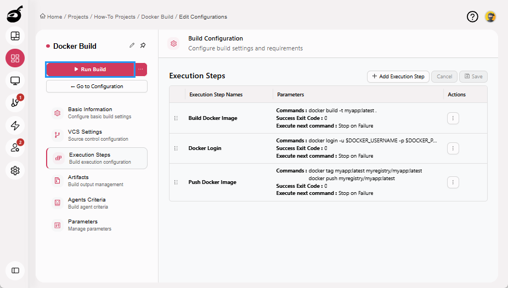Click docker build -t myapp:latest command text
The image size is (508, 288).
tap(342, 110)
